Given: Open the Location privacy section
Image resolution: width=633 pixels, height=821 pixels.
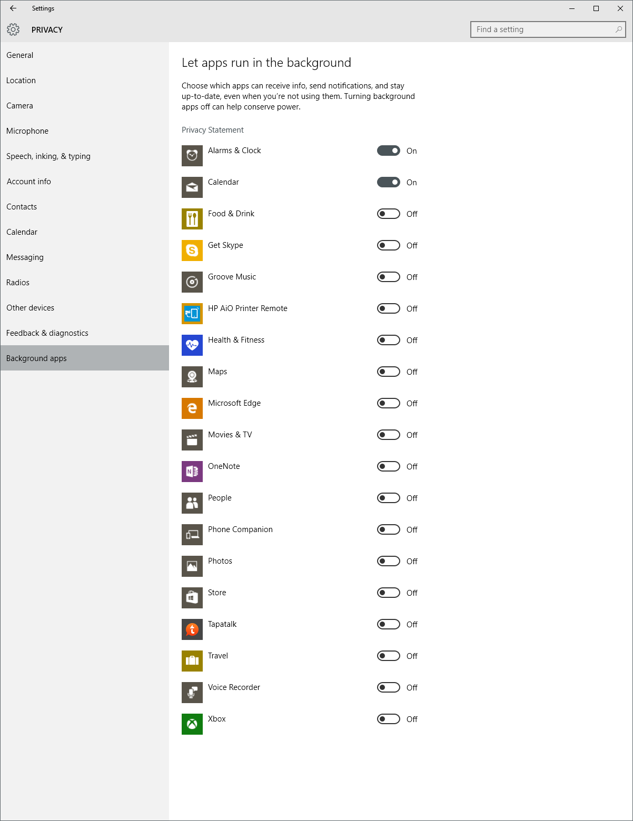Looking at the screenshot, I should [21, 81].
